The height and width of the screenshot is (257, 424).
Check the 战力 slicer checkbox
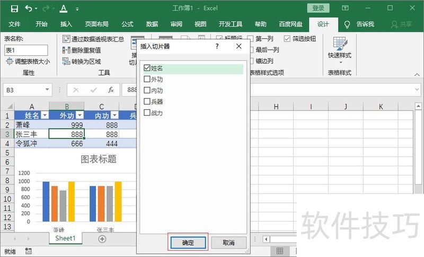point(147,113)
